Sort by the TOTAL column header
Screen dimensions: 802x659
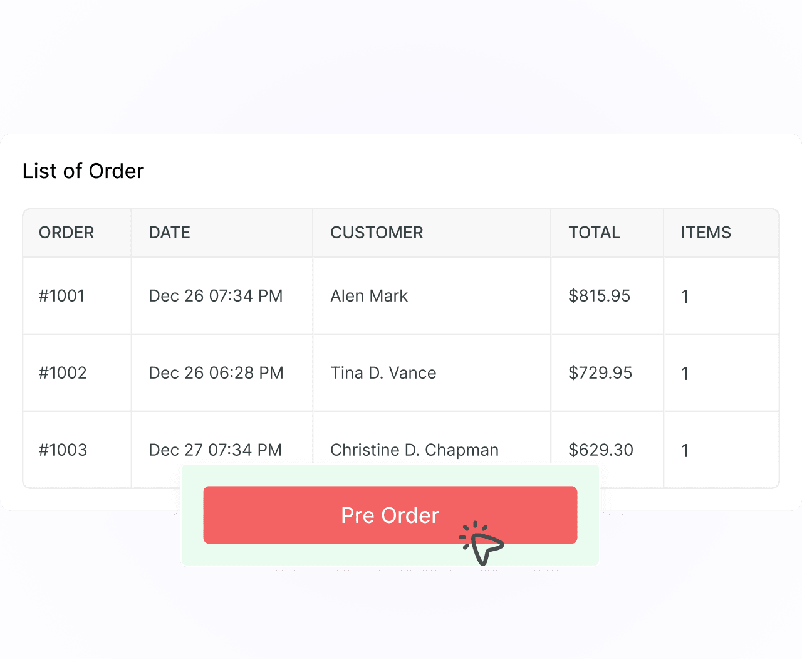pos(594,233)
